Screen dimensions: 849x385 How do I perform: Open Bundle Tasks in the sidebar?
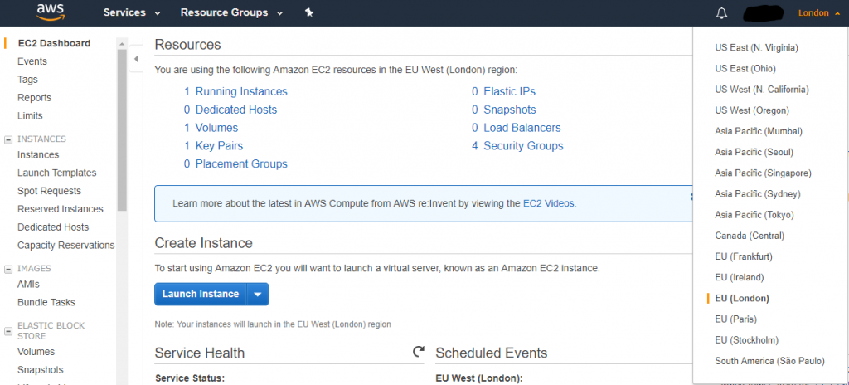[x=46, y=303]
